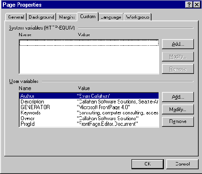Cancel the Page Properties dialog
This screenshot has width=202, height=174.
tap(182, 164)
